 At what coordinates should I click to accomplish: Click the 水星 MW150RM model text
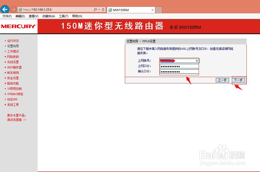tap(185, 27)
